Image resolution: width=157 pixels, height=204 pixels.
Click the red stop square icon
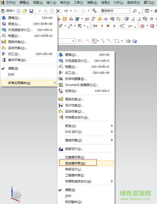[108, 26]
